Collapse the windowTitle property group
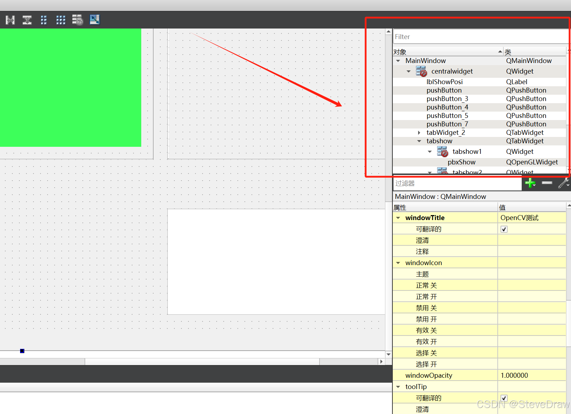 (x=398, y=218)
